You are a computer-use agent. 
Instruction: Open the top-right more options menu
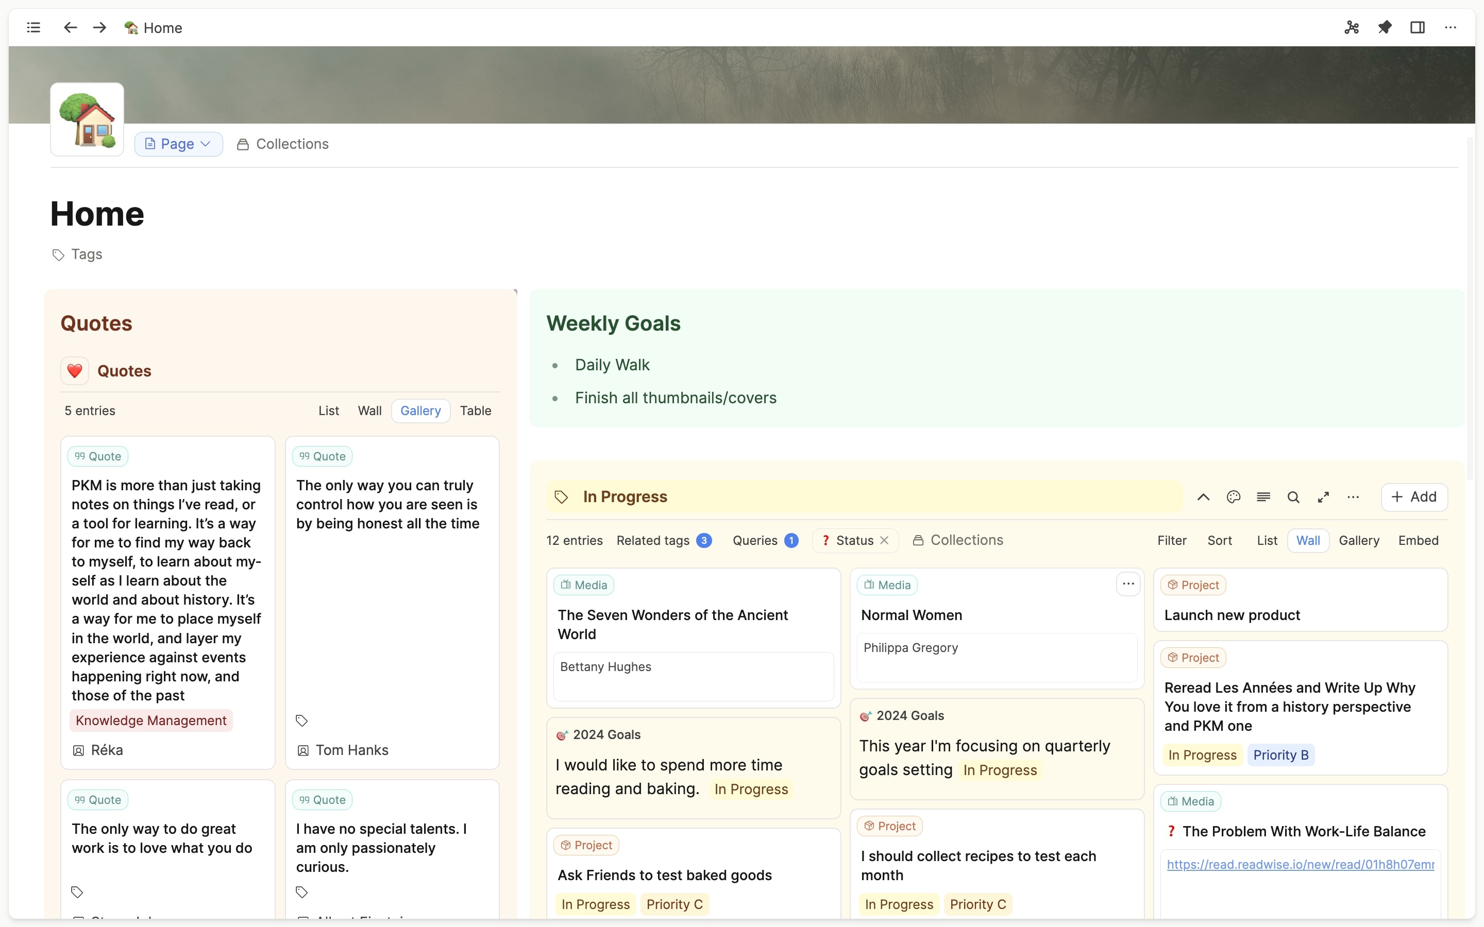pyautogui.click(x=1451, y=28)
